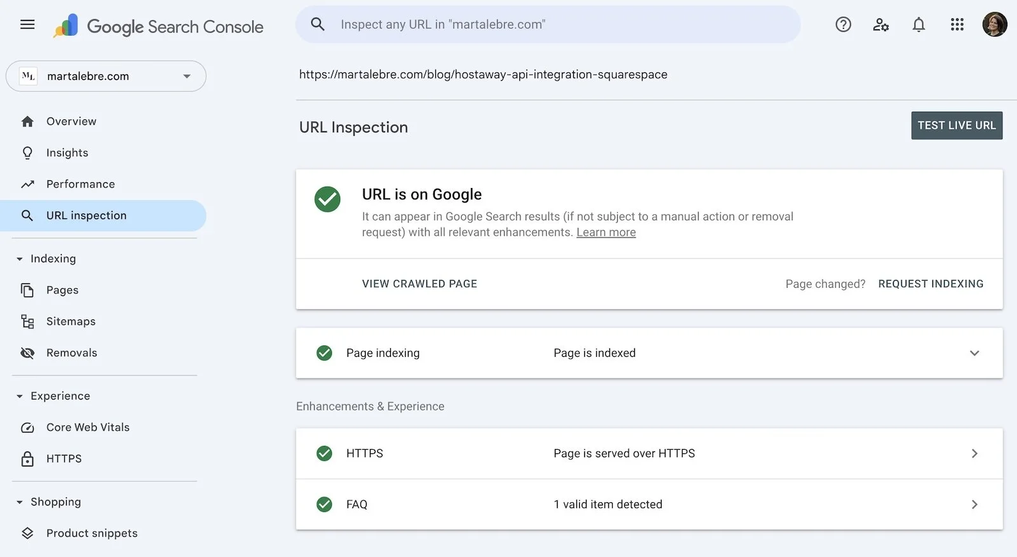Viewport: 1017px width, 557px height.
Task: Click the Product snippets layers icon
Action: pos(27,534)
